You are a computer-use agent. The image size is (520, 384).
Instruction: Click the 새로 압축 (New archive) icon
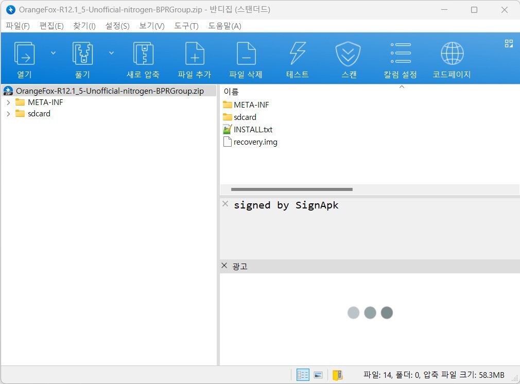(143, 54)
